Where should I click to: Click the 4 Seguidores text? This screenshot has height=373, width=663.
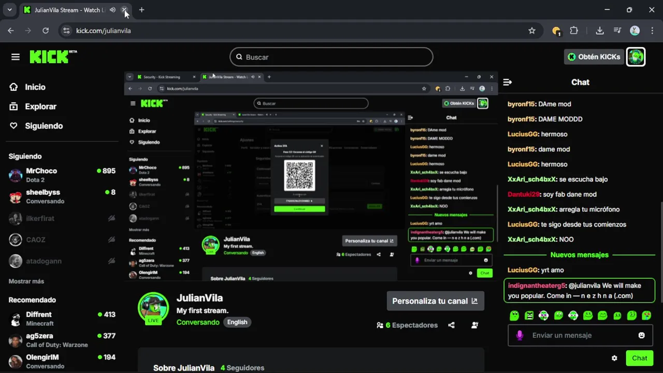242,368
